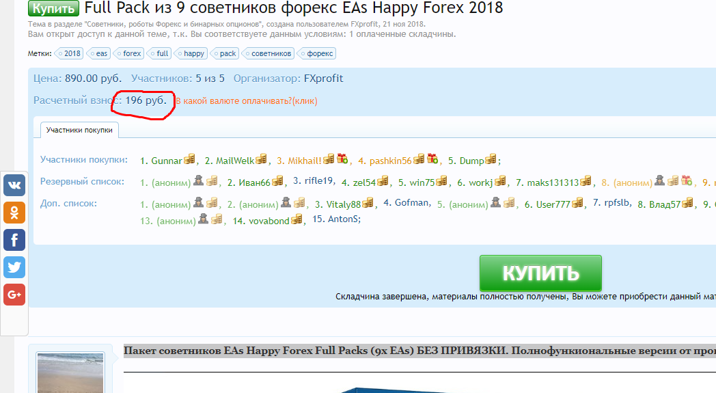
Task: Click coins icon next to Иван66
Action: pyautogui.click(x=277, y=181)
